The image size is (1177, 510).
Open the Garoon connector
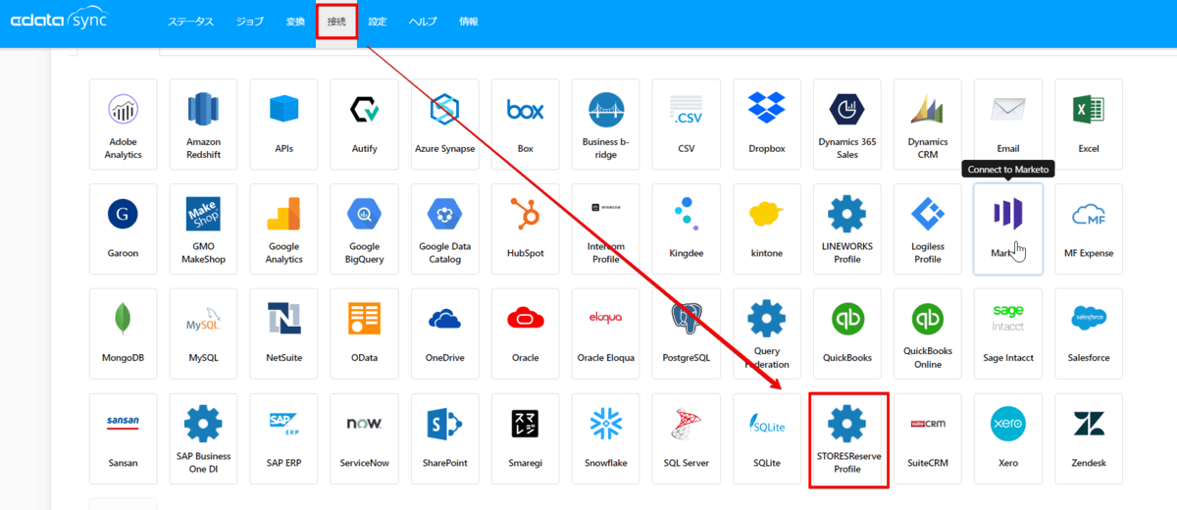(x=123, y=229)
